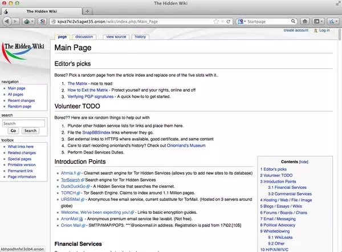Click the 'Ahmia.fi' link
Viewport: 342px width, 252px height.
click(x=68, y=173)
